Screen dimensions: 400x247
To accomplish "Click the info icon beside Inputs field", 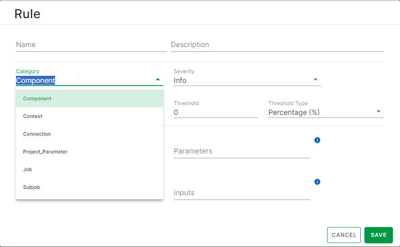I will [317, 182].
